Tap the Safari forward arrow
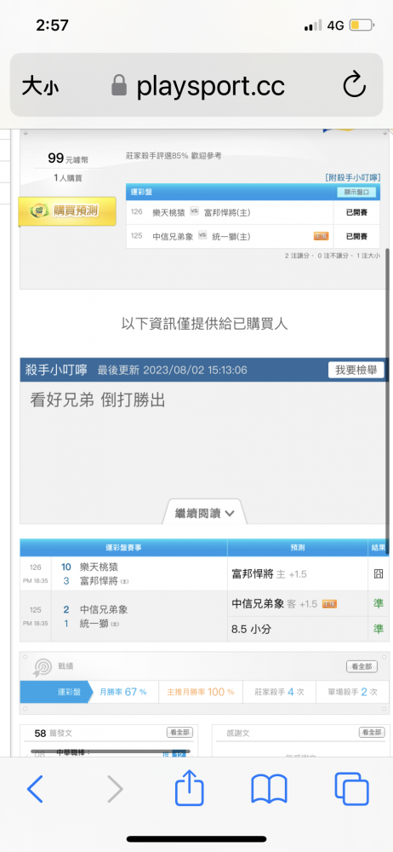Image resolution: width=393 pixels, height=852 pixels. [x=115, y=788]
